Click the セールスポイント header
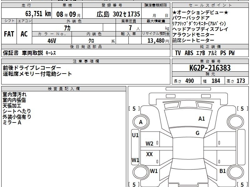Viewport: 250px width, 187px height. 210,5
